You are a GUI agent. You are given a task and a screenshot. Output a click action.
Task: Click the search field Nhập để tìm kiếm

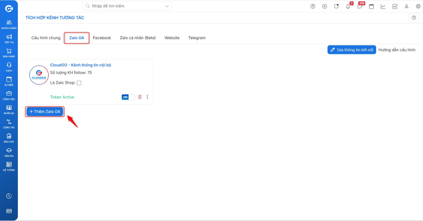[127, 6]
